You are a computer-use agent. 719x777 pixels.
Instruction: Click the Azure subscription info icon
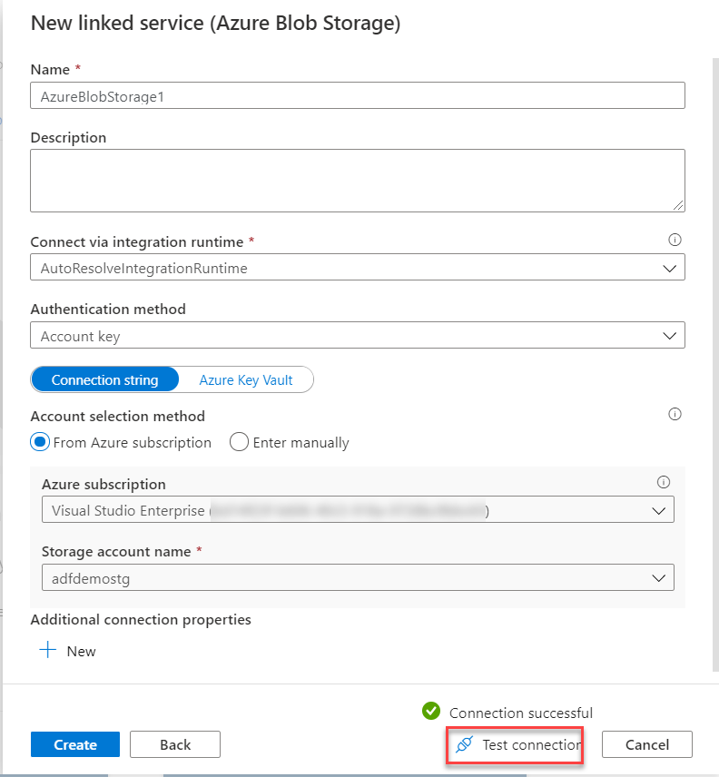[x=663, y=482]
